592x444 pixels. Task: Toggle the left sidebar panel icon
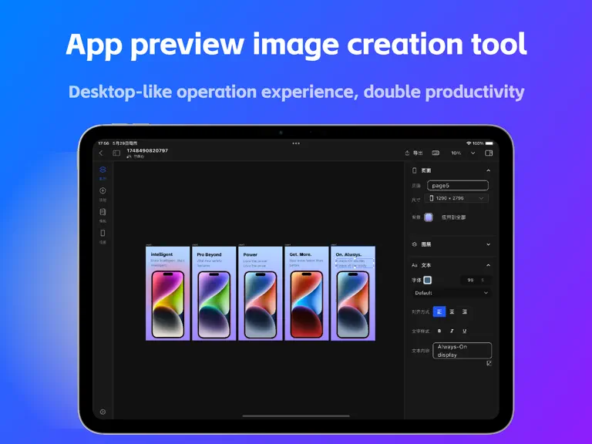[116, 153]
